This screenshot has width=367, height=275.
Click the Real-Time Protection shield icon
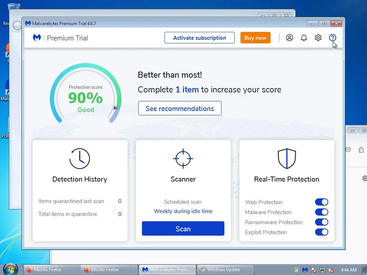(x=287, y=159)
